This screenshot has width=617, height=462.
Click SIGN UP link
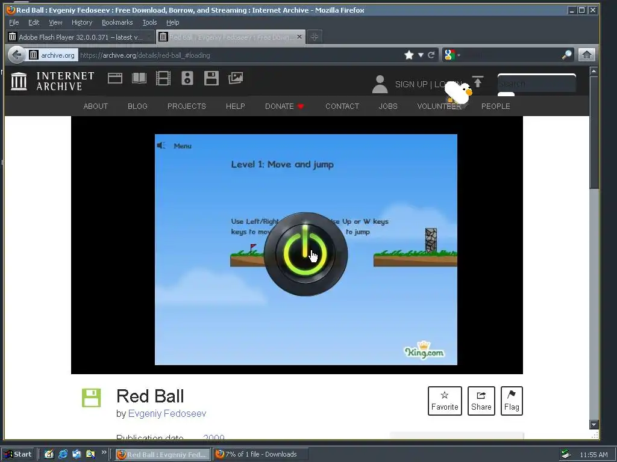pyautogui.click(x=411, y=84)
